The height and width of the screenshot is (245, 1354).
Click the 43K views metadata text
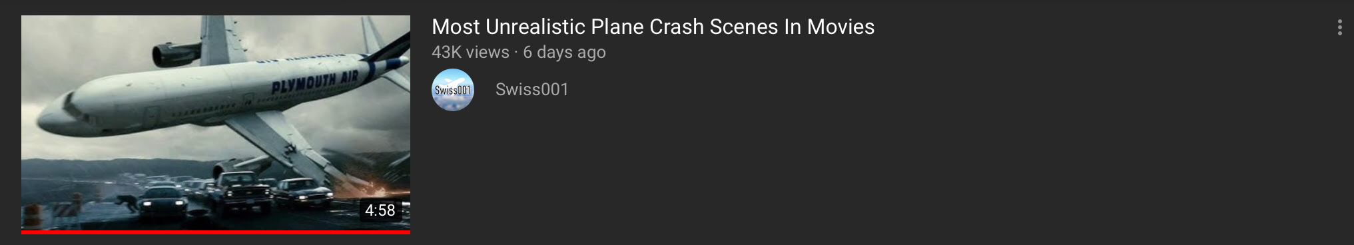click(x=470, y=52)
